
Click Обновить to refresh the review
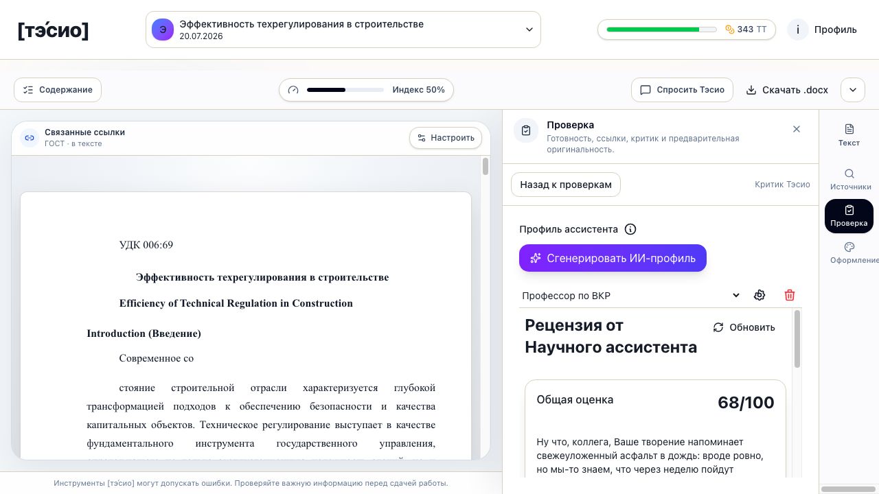click(744, 327)
